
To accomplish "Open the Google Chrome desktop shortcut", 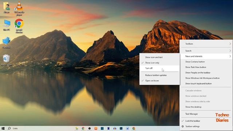I will point(19,26).
